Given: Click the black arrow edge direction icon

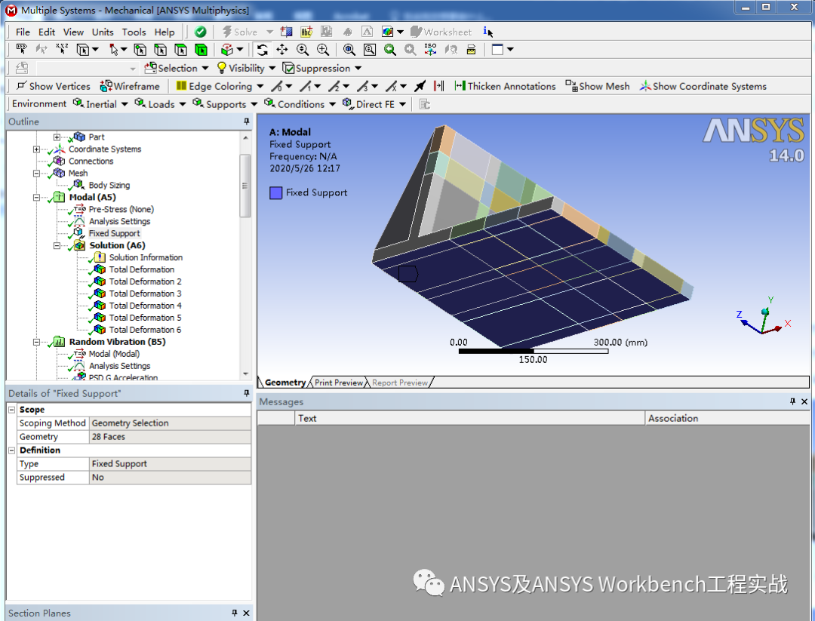Looking at the screenshot, I should pos(420,86).
